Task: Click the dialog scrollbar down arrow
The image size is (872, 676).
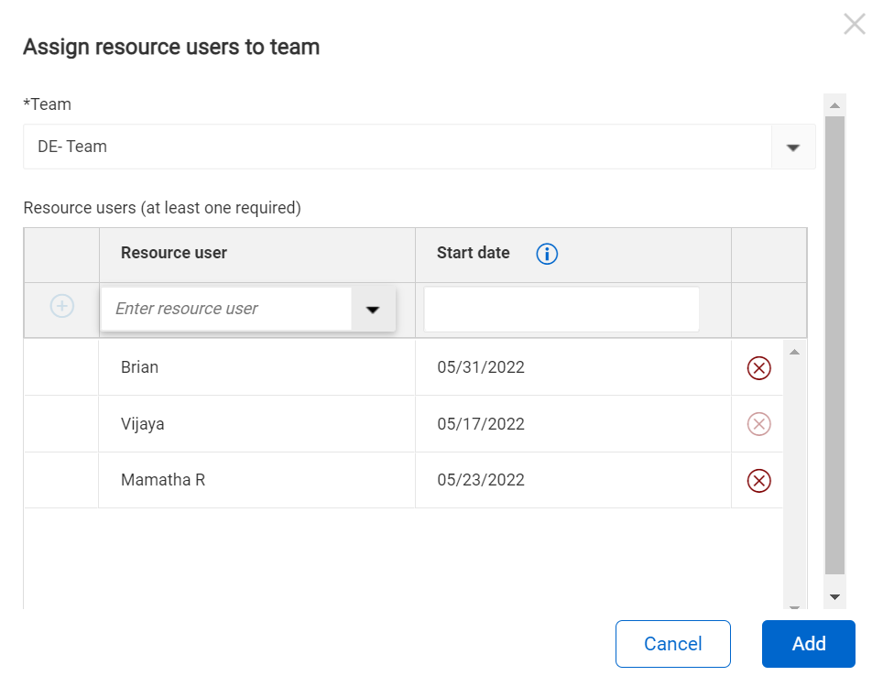Action: coord(834,596)
